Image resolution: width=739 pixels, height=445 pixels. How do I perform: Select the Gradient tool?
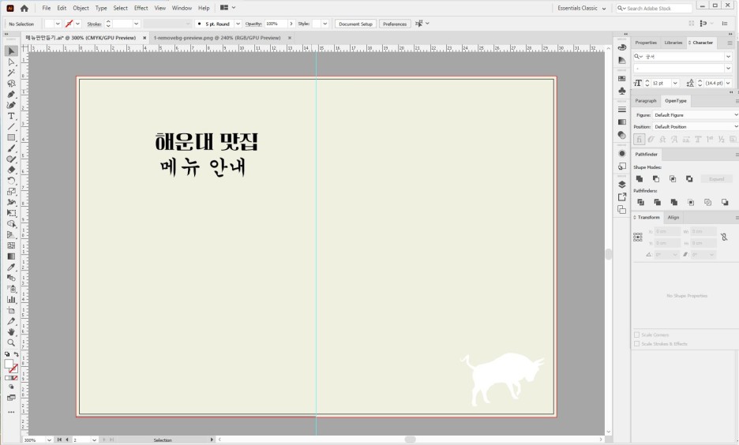tap(11, 256)
